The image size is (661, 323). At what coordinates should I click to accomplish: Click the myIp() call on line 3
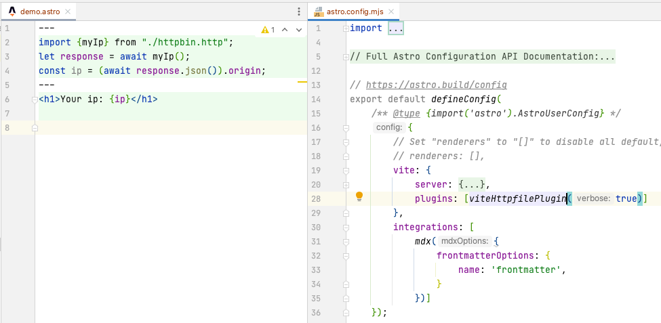click(169, 56)
